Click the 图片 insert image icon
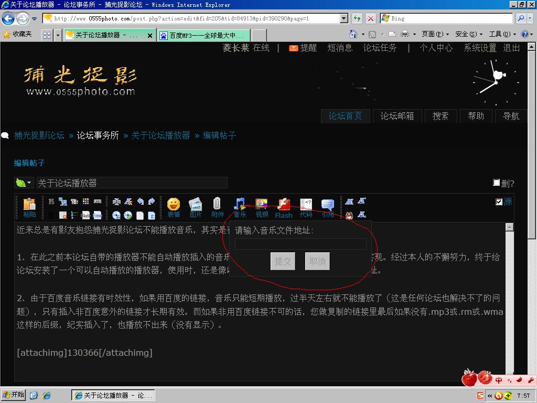The height and width of the screenshot is (403, 537). [196, 206]
